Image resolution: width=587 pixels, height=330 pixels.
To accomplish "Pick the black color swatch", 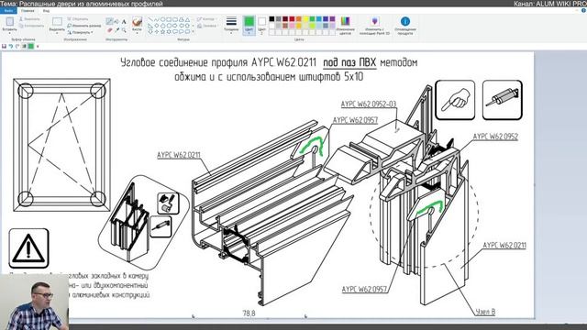I will 272,18.
